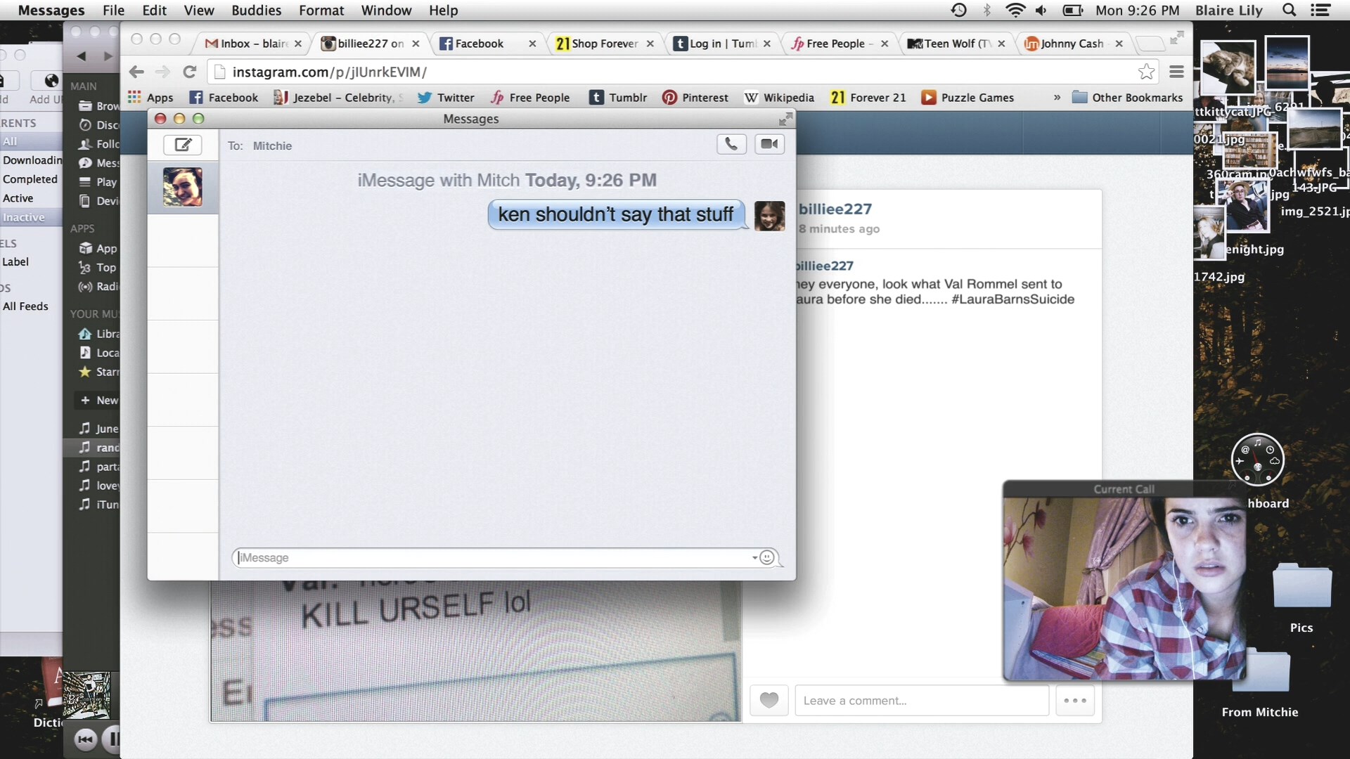
Task: Open the Format menu
Action: [x=321, y=11]
